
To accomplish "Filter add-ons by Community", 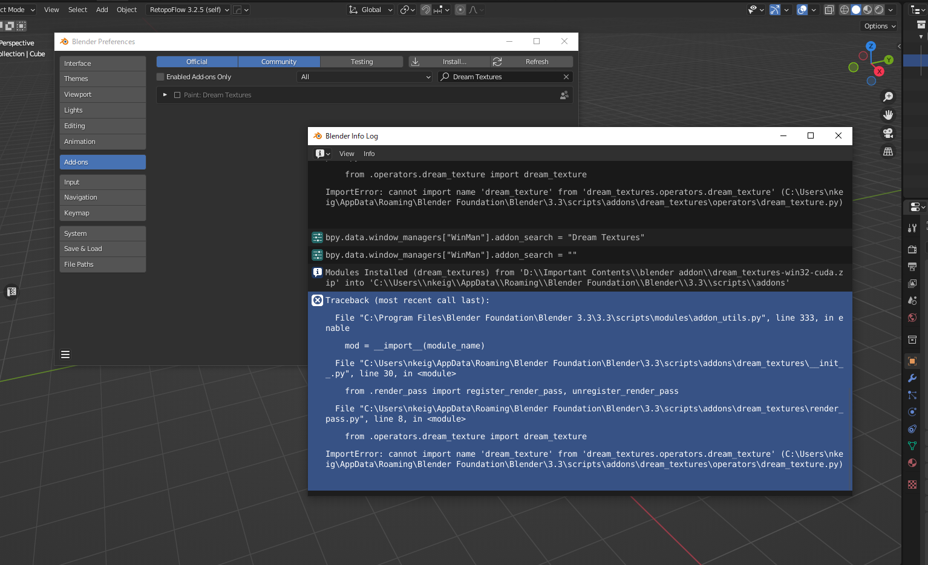I will tap(279, 62).
